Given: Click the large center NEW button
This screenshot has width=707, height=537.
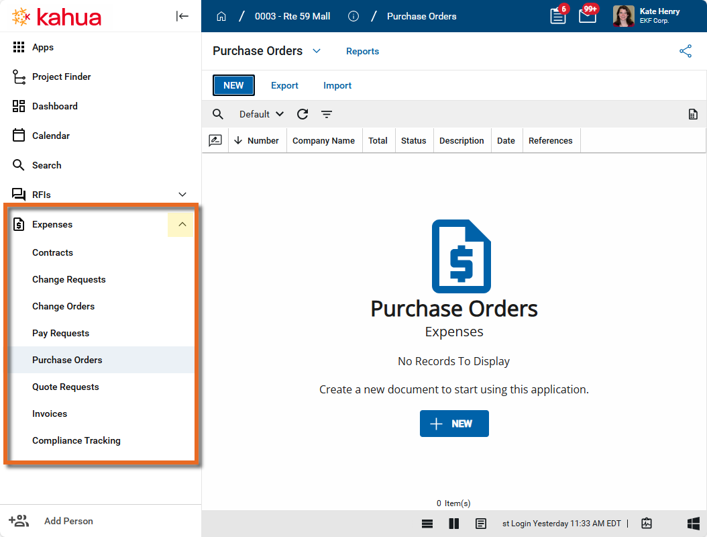Looking at the screenshot, I should click(x=454, y=424).
